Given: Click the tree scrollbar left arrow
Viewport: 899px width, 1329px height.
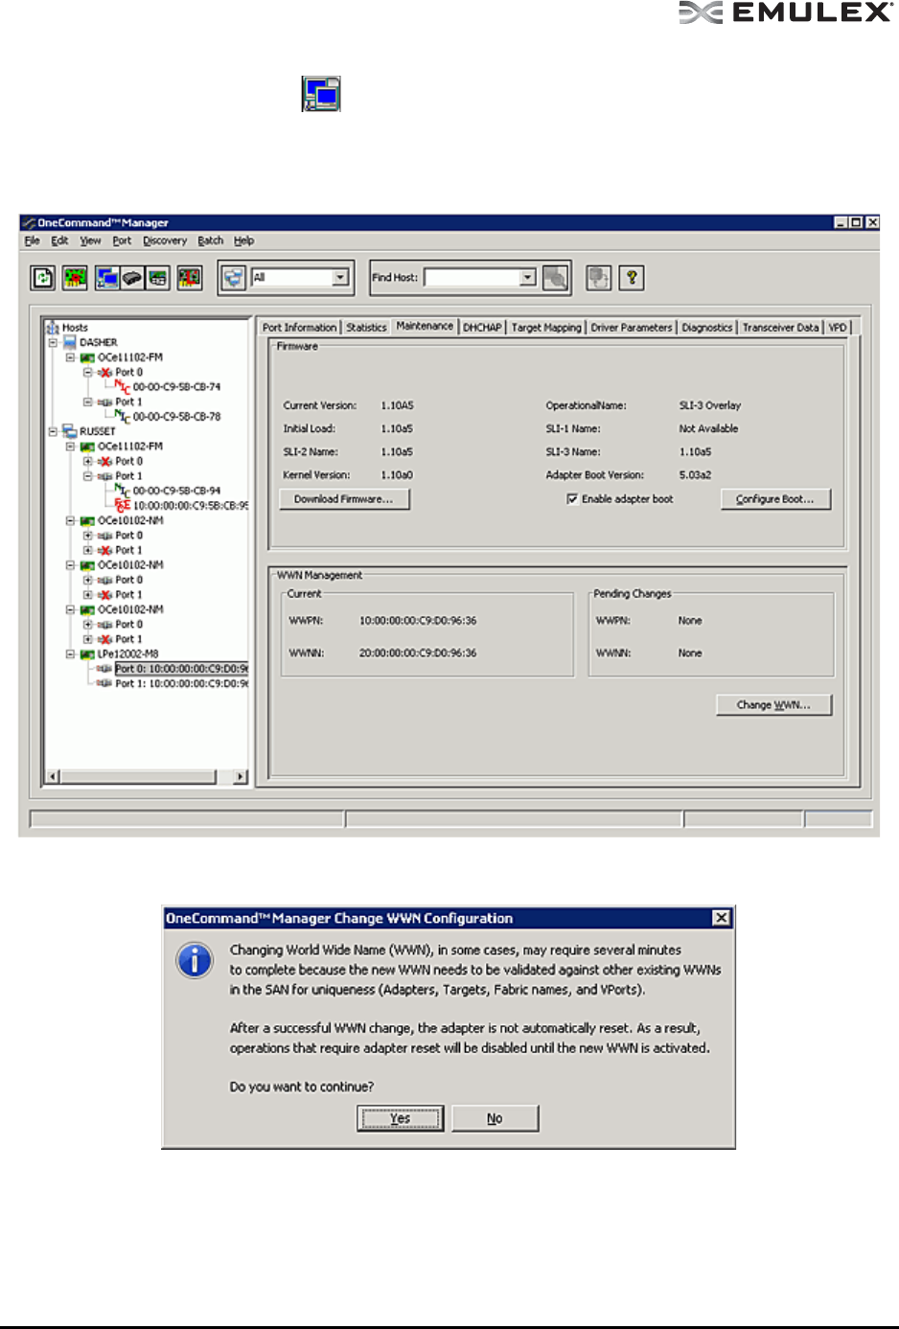Looking at the screenshot, I should (53, 776).
